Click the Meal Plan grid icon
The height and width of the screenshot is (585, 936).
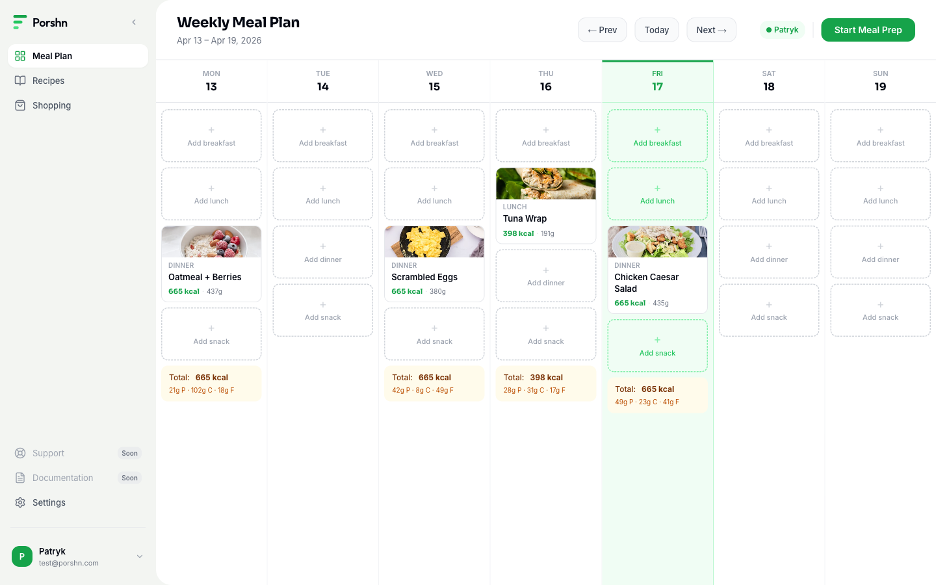coord(20,56)
